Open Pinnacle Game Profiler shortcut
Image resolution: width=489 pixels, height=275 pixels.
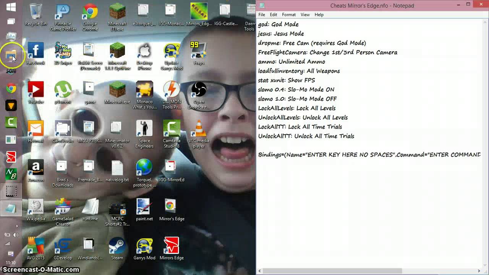(x=63, y=17)
